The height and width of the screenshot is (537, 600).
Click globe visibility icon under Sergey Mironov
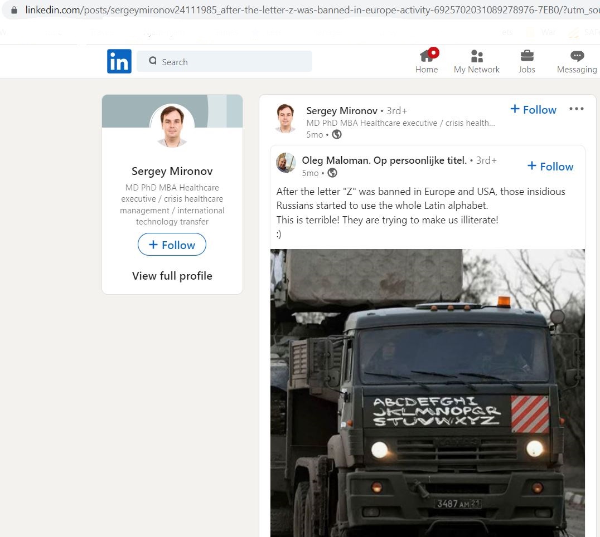point(337,135)
